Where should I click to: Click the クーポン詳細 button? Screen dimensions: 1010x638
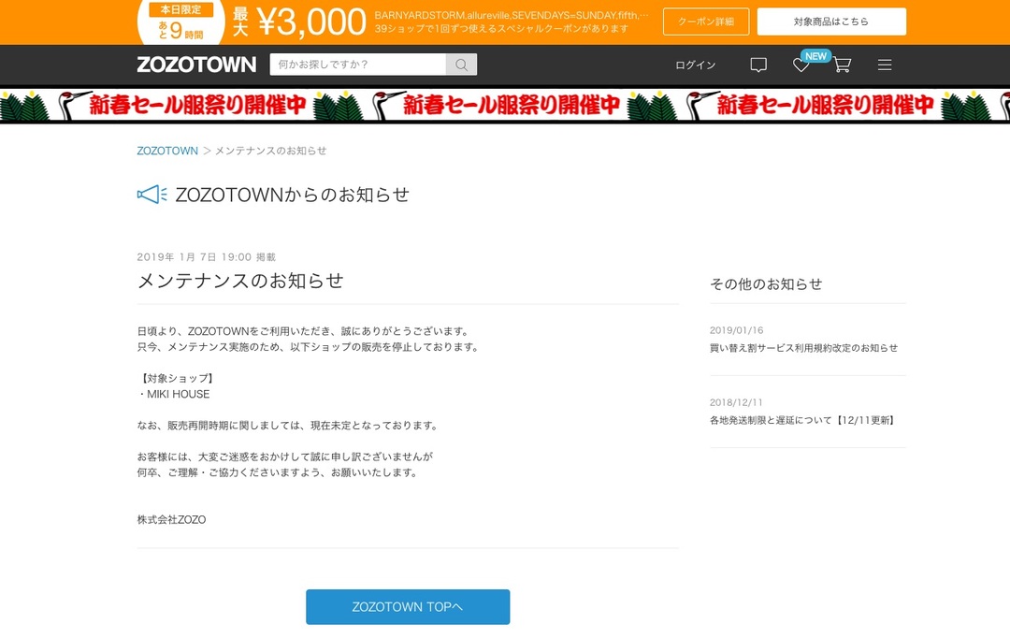pyautogui.click(x=706, y=22)
